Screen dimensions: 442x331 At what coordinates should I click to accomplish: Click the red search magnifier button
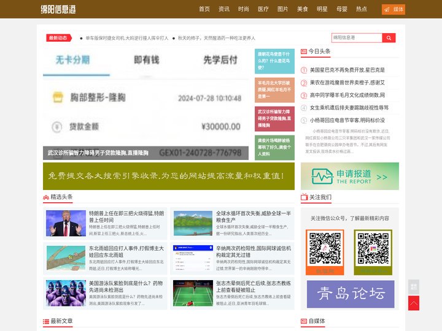click(x=389, y=38)
